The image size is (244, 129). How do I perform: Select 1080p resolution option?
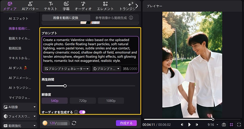point(111,101)
